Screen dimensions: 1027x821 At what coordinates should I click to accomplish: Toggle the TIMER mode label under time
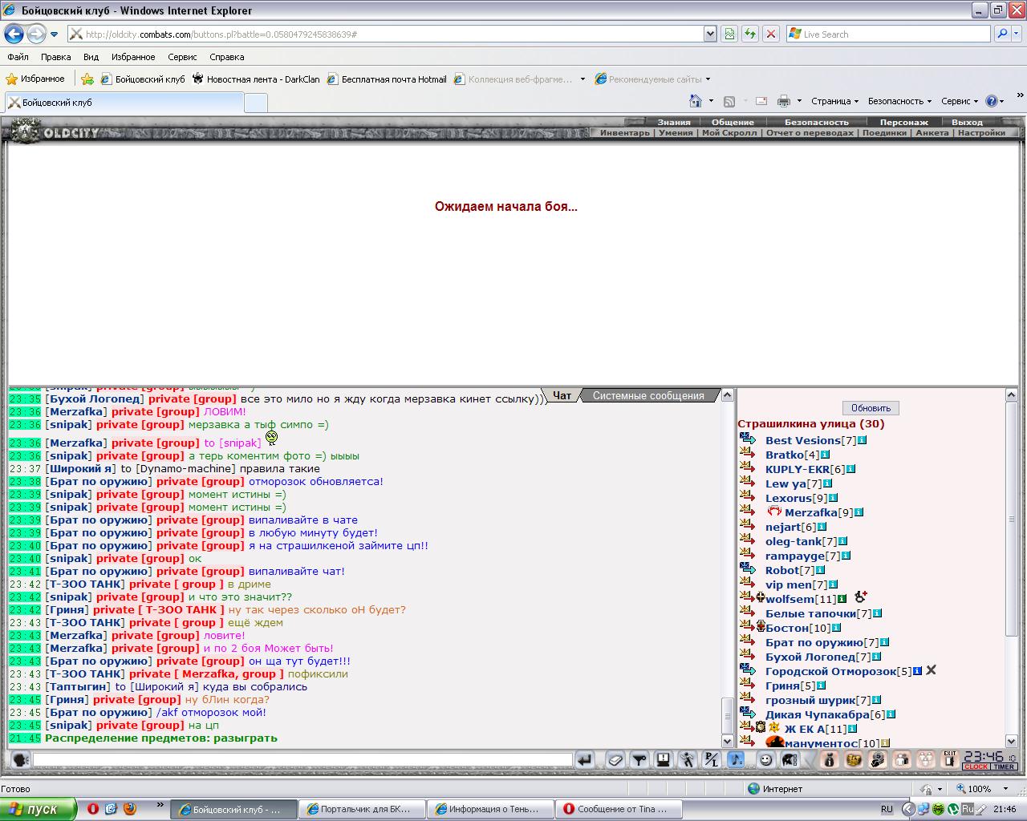point(1005,766)
